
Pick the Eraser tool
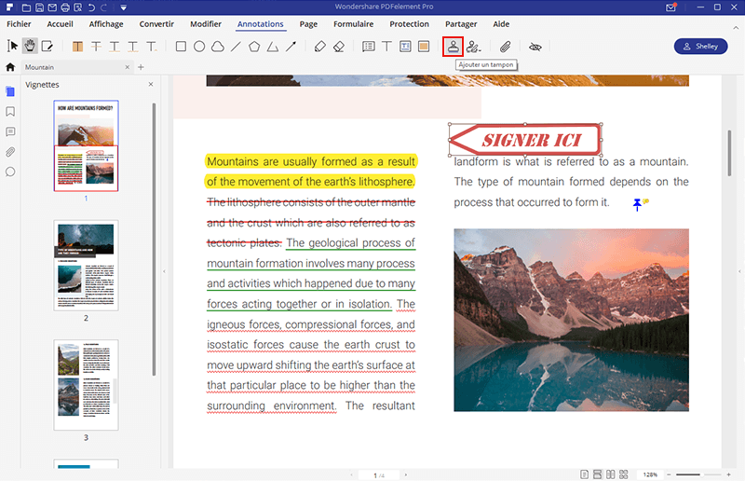(x=339, y=47)
